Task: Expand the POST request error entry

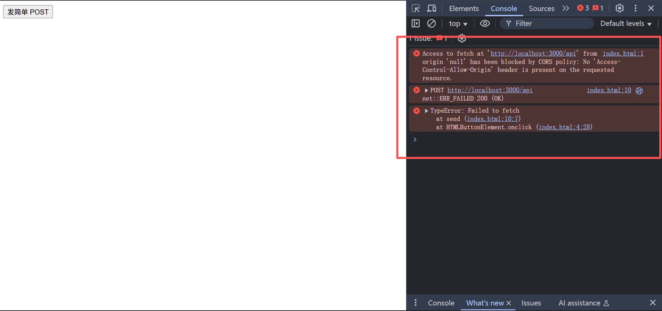Action: (x=426, y=91)
